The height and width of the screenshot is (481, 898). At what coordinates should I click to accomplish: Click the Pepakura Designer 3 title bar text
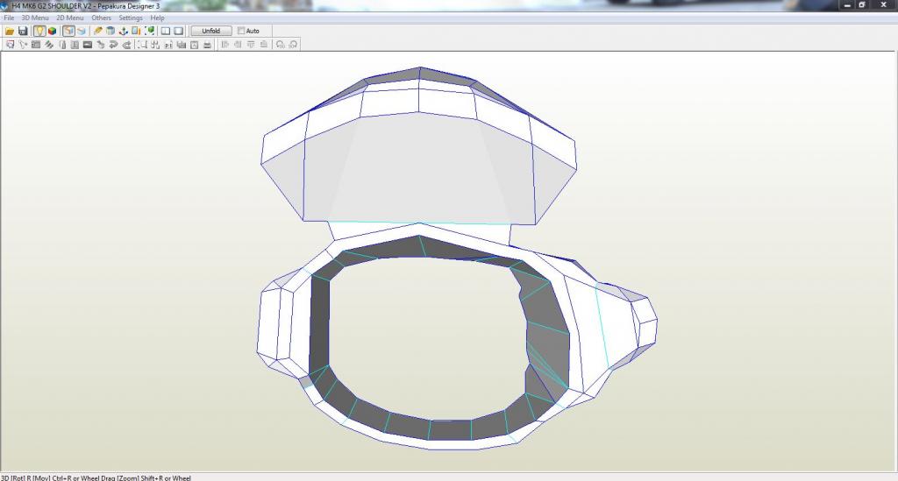(x=128, y=6)
